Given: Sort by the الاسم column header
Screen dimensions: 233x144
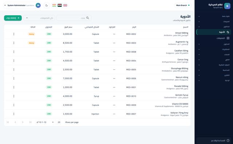Looking at the screenshot, I should tap(186, 27).
